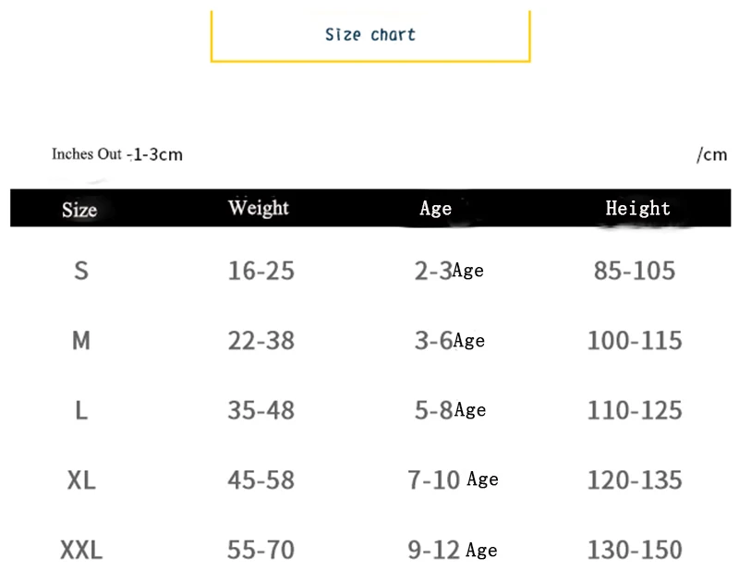
Task: Select height value 85-105
Action: tap(635, 271)
